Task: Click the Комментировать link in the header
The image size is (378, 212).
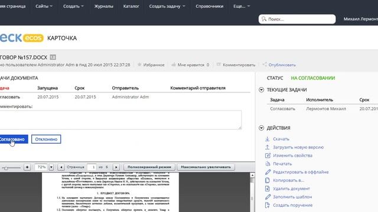Action: (x=239, y=65)
